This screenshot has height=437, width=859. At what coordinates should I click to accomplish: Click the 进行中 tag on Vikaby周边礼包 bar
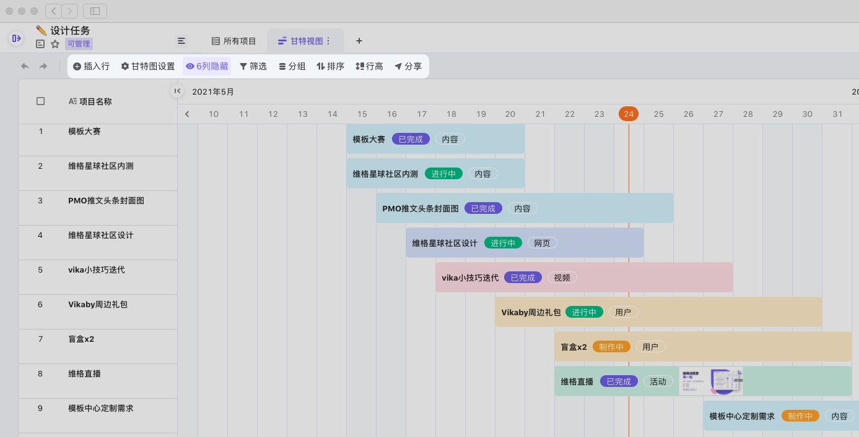(584, 312)
